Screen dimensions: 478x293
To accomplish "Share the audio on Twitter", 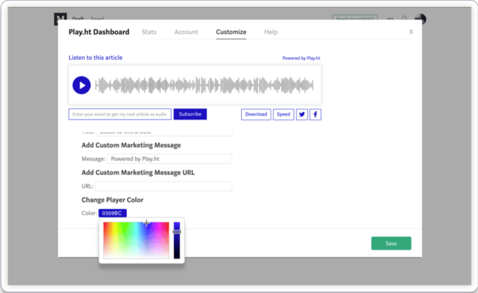I will click(x=302, y=115).
